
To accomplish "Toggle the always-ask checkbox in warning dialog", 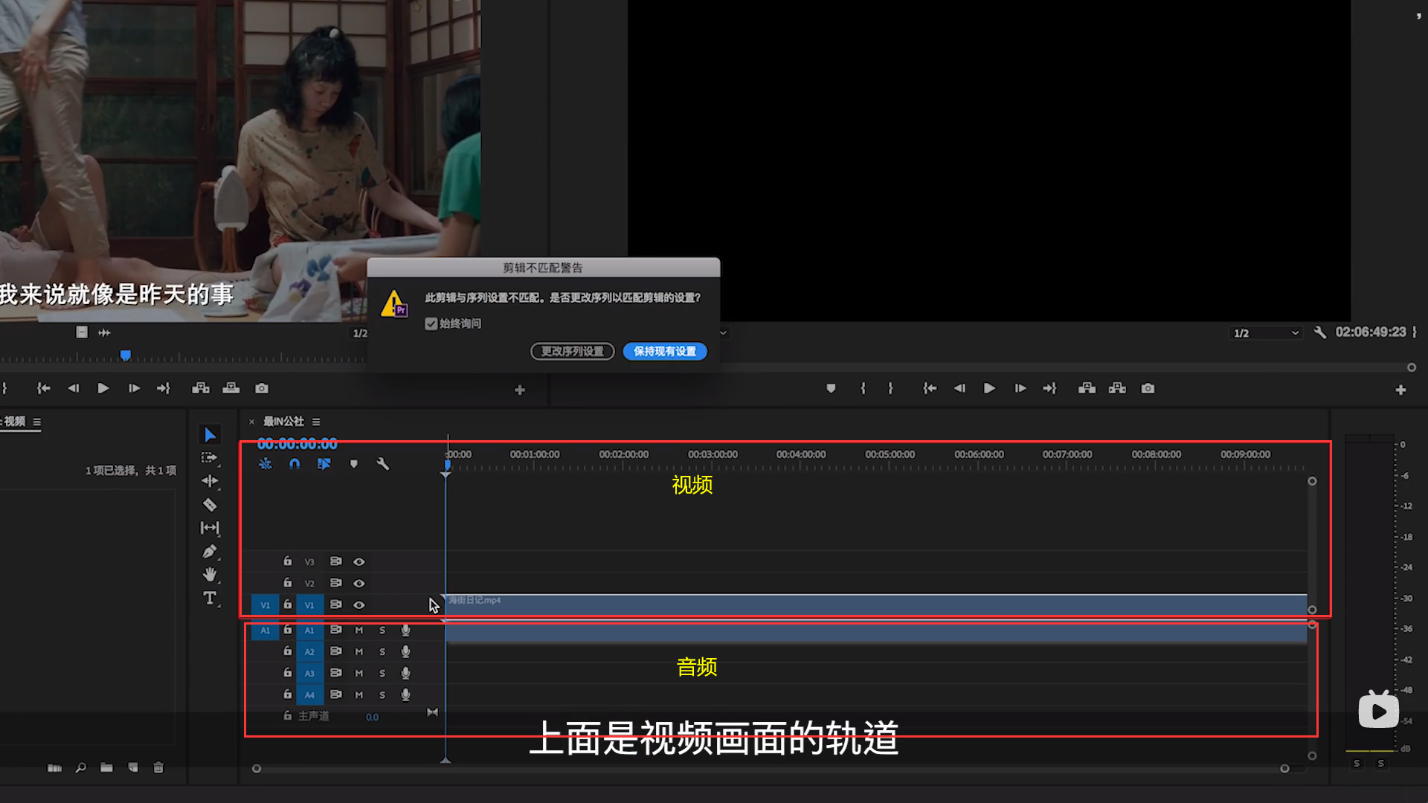I will coord(431,323).
